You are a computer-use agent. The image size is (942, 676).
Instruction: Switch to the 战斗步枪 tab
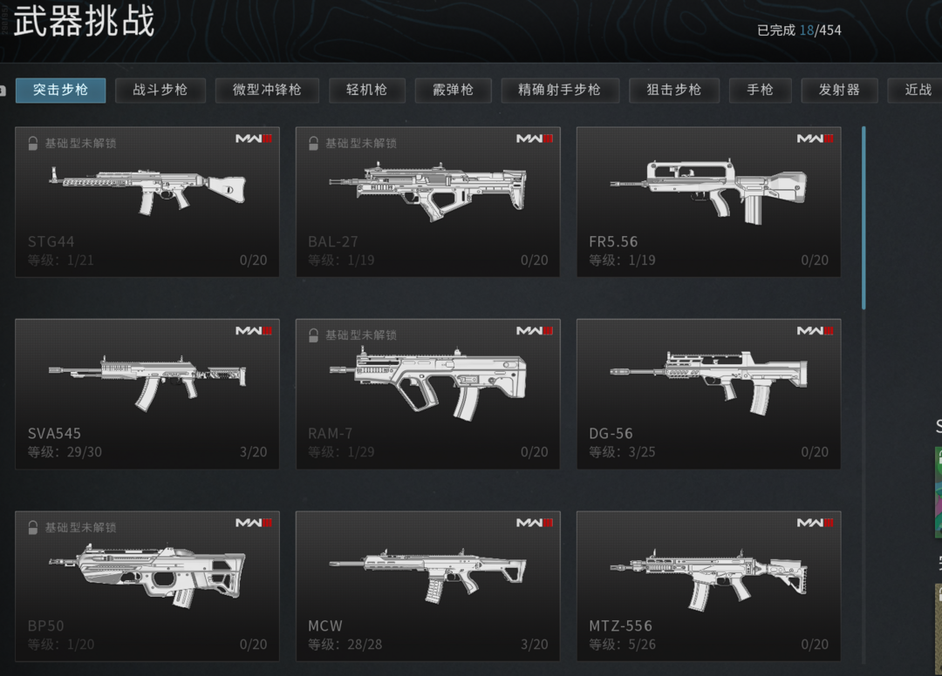(x=160, y=90)
